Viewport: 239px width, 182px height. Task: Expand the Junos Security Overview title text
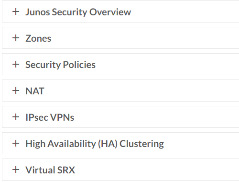pos(78,12)
